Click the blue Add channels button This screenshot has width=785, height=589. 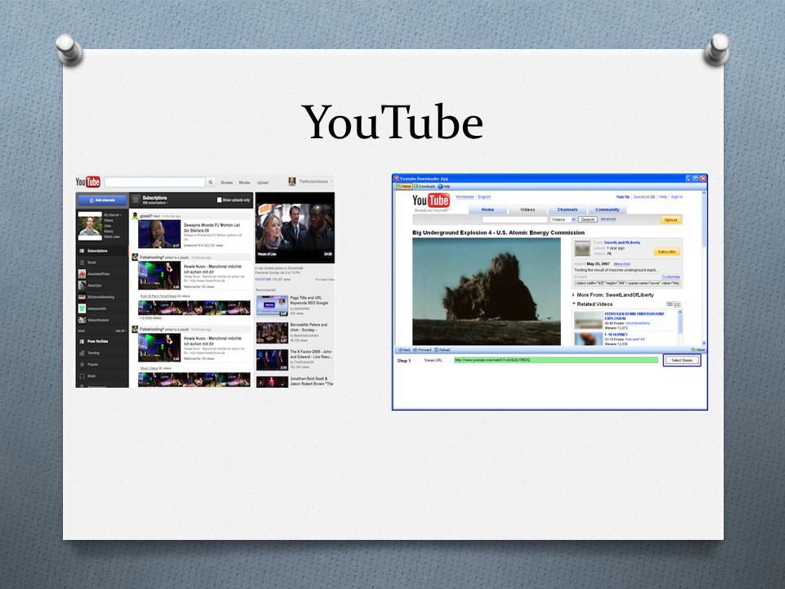pyautogui.click(x=102, y=200)
